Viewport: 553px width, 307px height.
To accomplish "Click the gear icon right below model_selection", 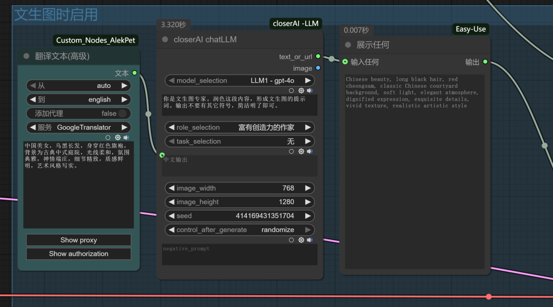I will tap(301, 90).
